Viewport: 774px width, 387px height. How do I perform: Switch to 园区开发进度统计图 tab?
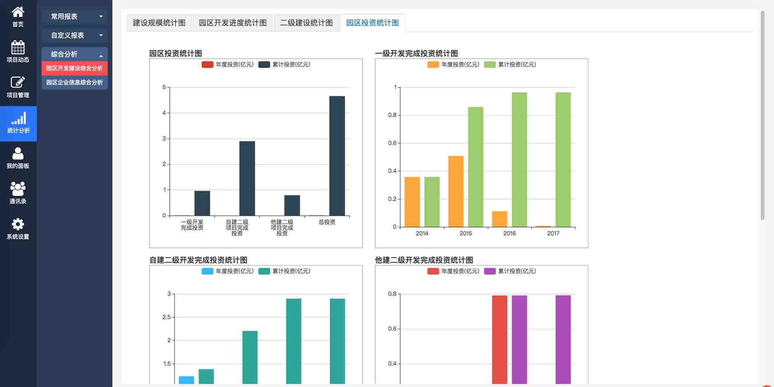pos(233,23)
